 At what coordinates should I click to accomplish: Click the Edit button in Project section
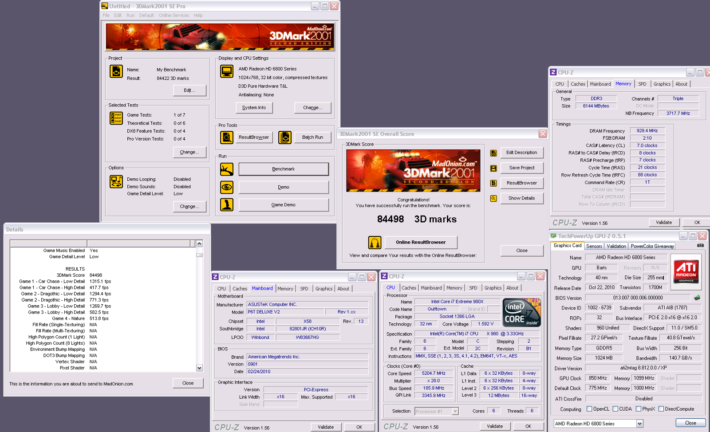(189, 90)
